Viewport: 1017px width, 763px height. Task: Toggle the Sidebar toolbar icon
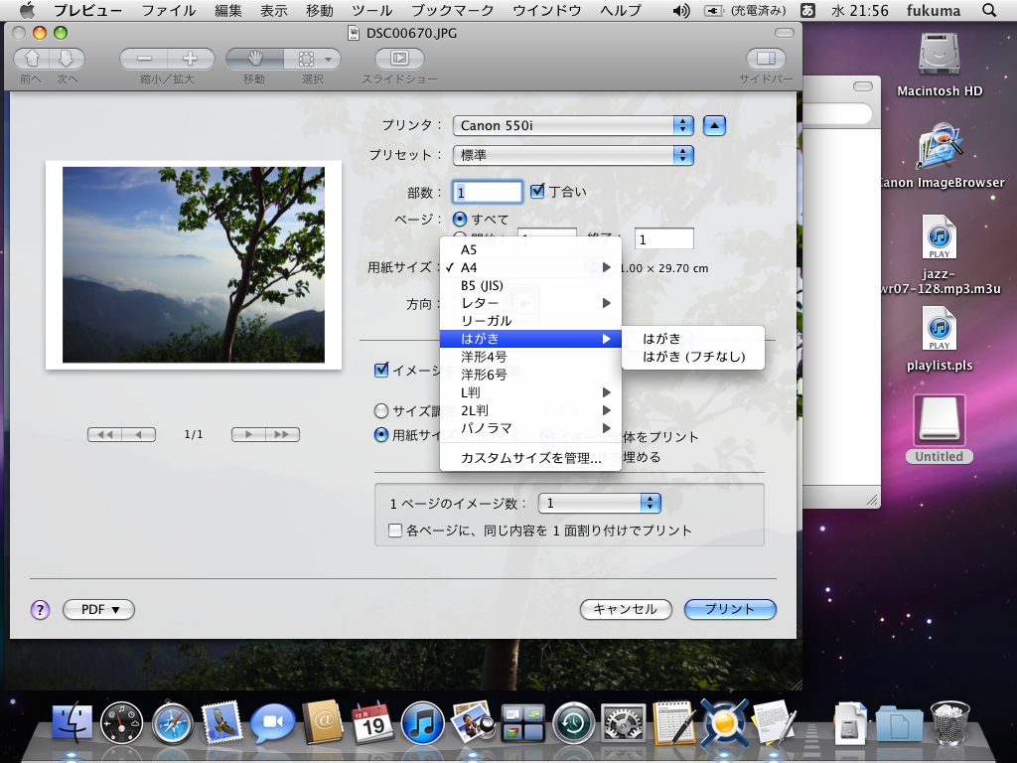[x=765, y=59]
